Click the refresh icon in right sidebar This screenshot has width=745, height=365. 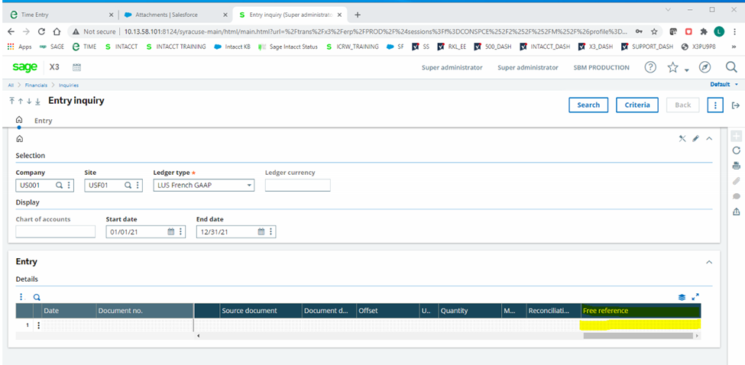pyautogui.click(x=737, y=150)
